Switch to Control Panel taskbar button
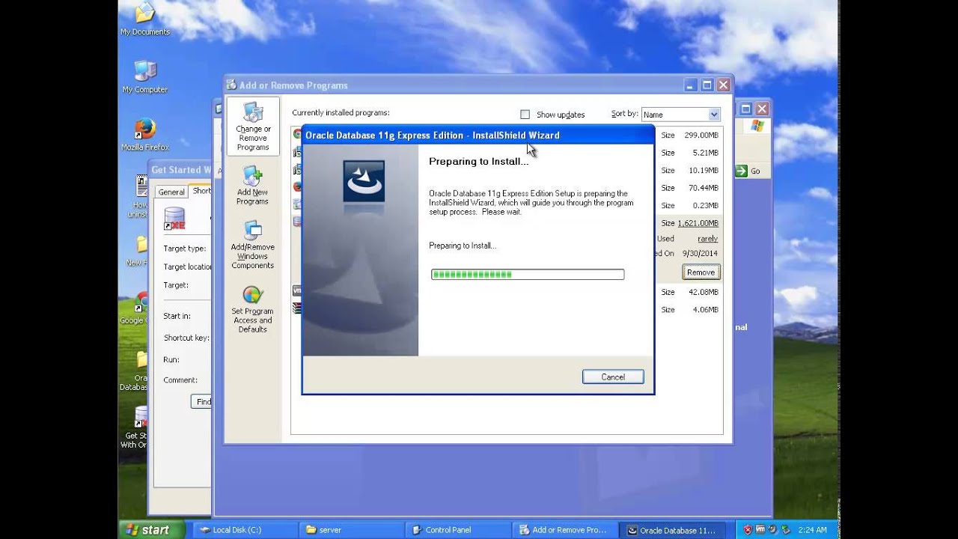Image resolution: width=958 pixels, height=539 pixels. coord(459,530)
